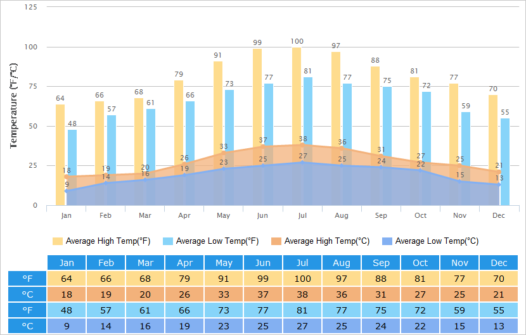
Task: Toggle the Average Low Temp(°F) legend entry
Action: (x=210, y=241)
